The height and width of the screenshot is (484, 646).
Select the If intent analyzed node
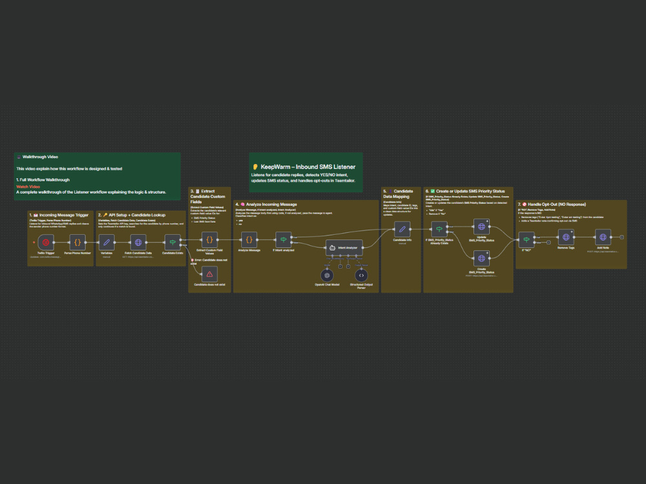click(284, 239)
